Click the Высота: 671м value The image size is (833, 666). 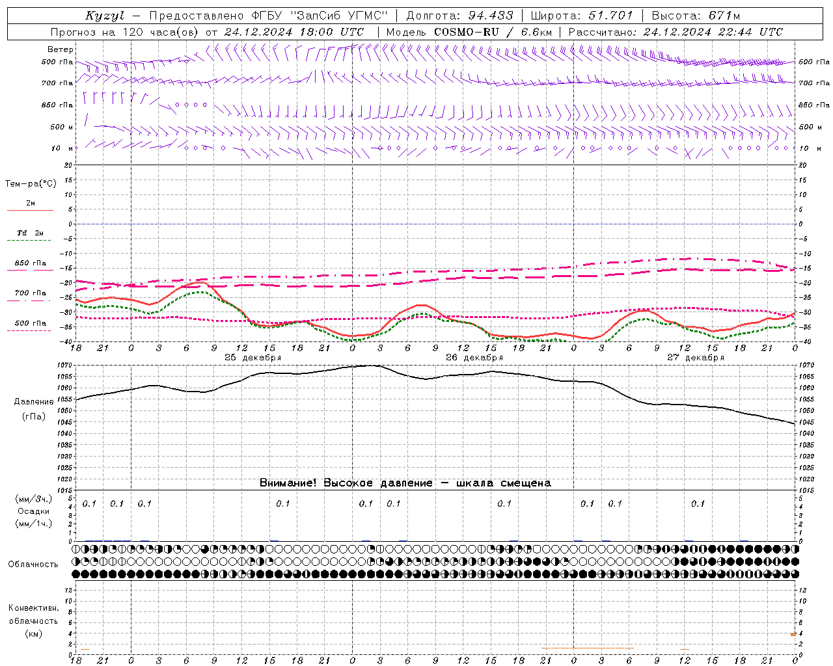(x=696, y=16)
